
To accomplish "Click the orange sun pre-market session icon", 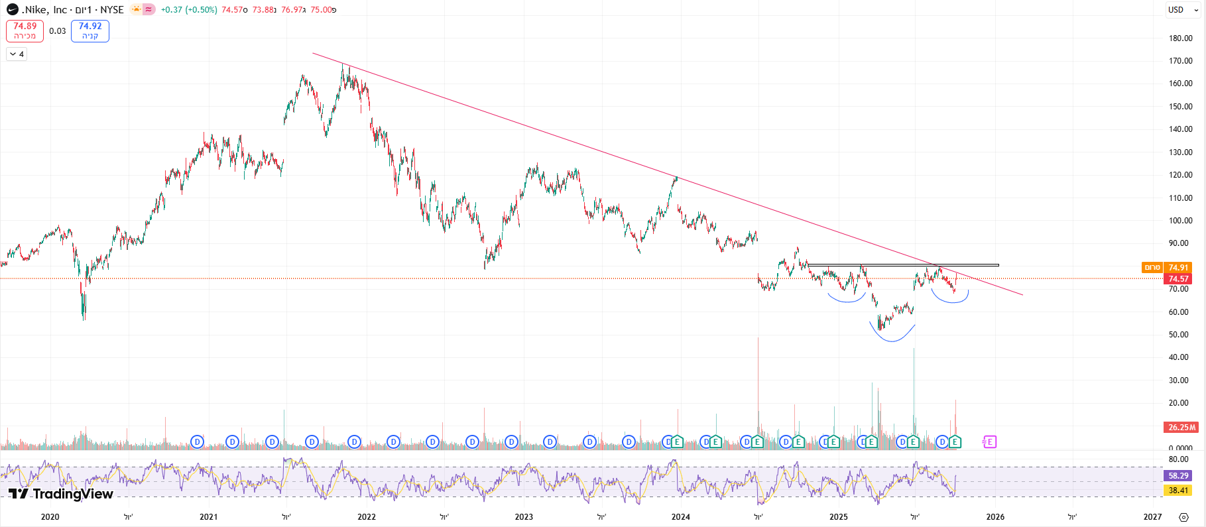I will 136,9.
